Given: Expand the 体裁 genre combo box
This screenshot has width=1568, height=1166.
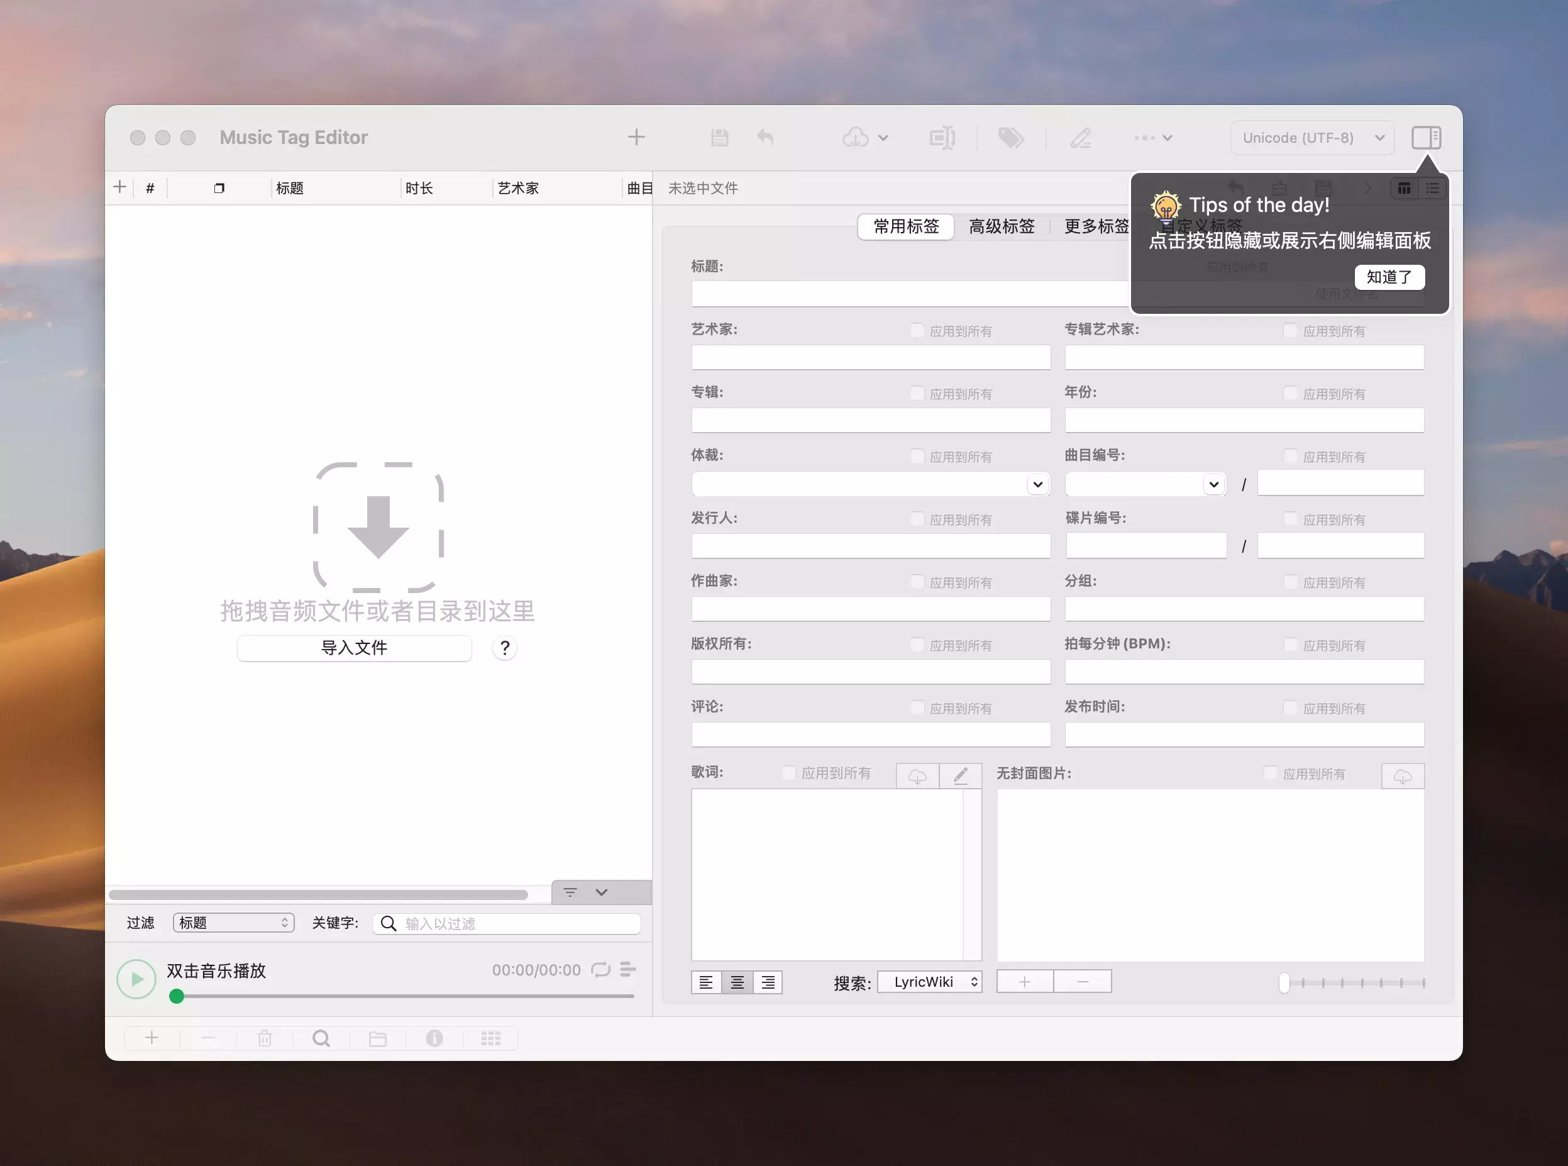Looking at the screenshot, I should click(1037, 484).
